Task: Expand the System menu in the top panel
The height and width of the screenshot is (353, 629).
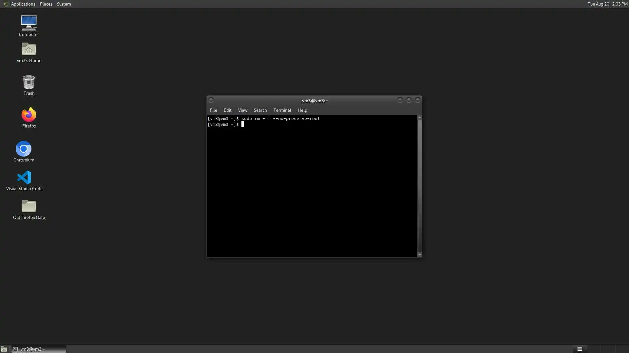Action: [x=64, y=4]
